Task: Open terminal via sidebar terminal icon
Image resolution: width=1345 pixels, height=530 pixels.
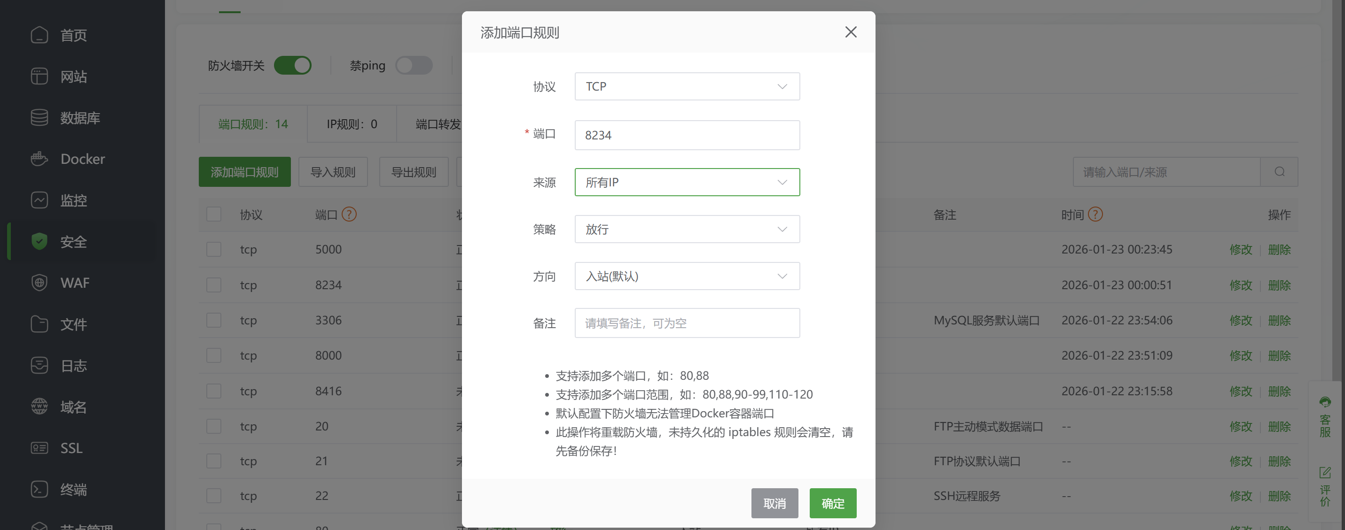Action: tap(39, 489)
